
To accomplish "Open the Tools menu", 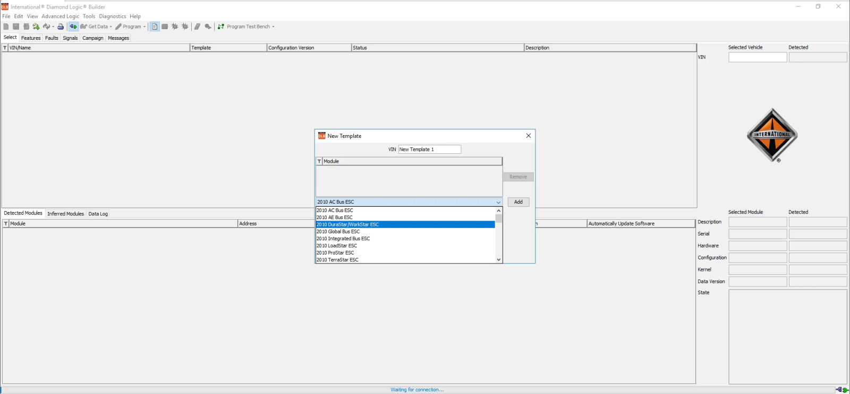I will (x=89, y=16).
